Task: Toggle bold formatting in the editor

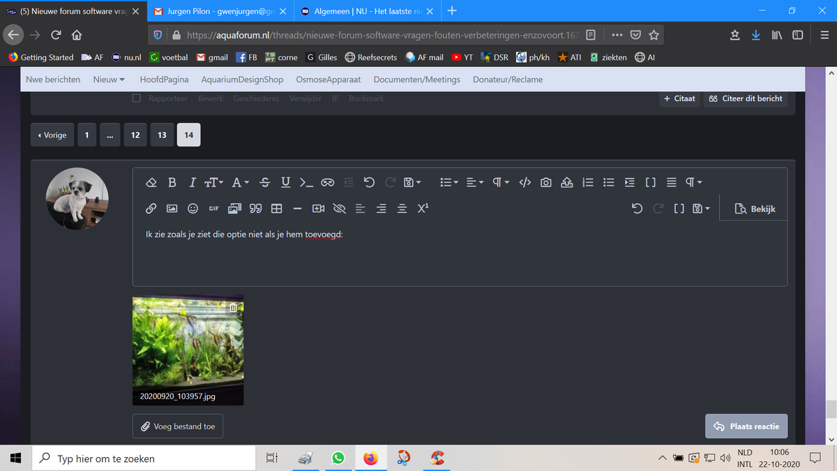Action: [x=172, y=183]
